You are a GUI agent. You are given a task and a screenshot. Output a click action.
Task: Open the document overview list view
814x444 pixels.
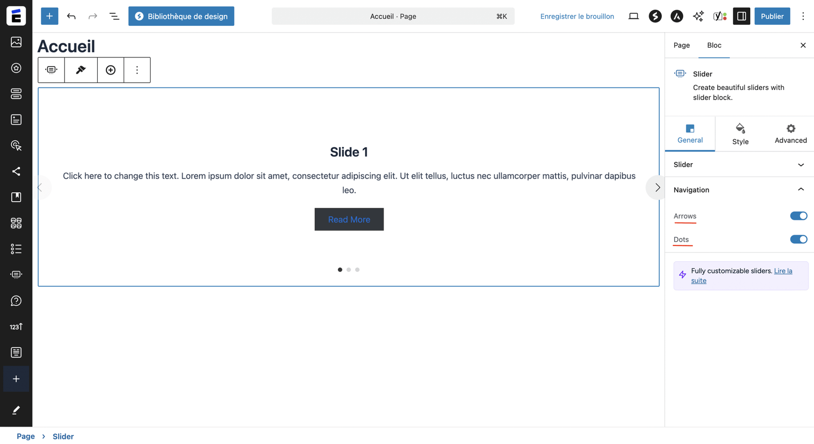[114, 16]
